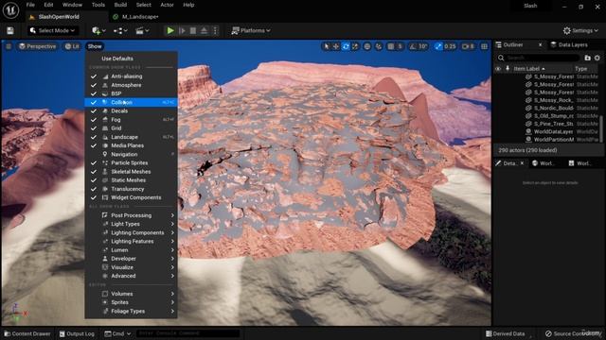This screenshot has width=606, height=340.
Task: Open Select Mode dropdown
Action: click(x=52, y=30)
